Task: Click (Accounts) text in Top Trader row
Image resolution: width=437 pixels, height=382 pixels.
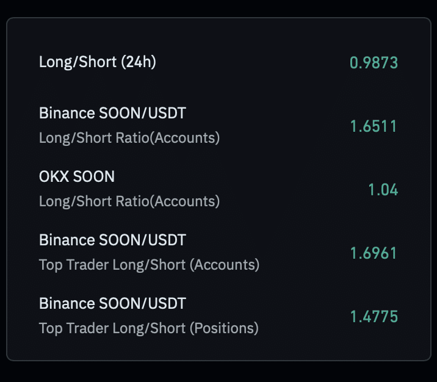Action: point(225,265)
